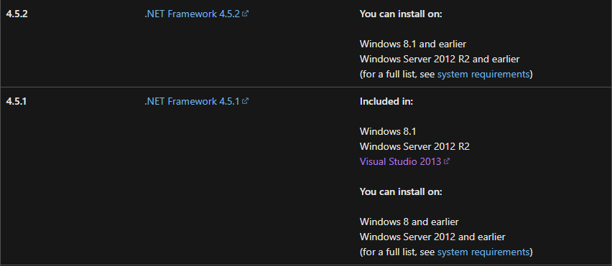
Task: Open system requirements link in 4.5.1 row
Action: 483,252
